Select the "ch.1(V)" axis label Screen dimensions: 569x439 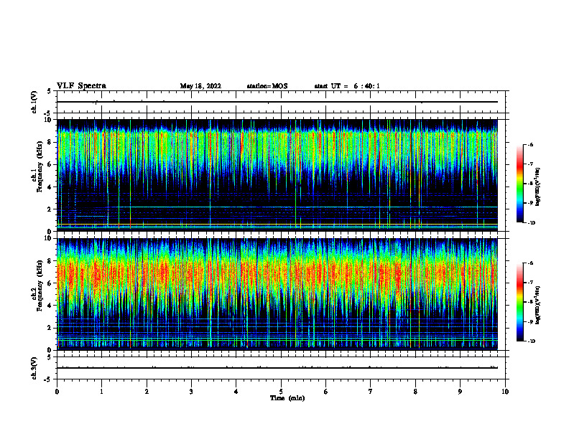34,102
